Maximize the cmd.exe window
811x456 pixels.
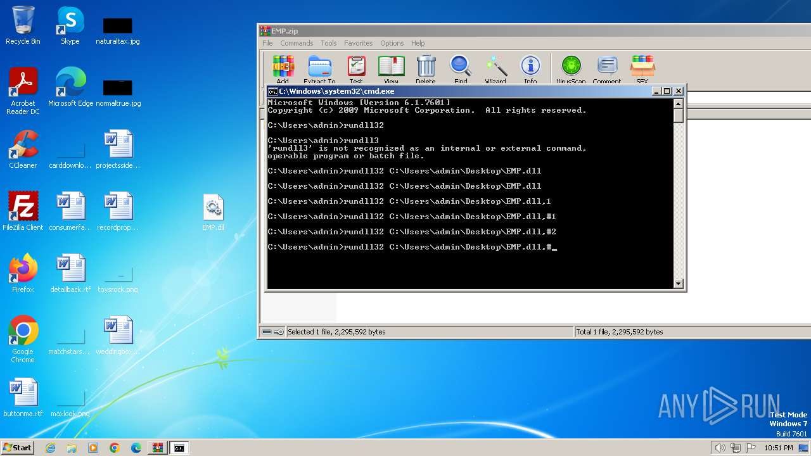[667, 91]
